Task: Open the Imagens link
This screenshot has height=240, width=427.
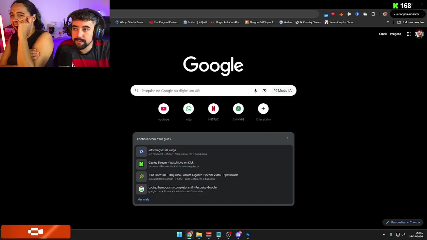Action: pyautogui.click(x=395, y=34)
